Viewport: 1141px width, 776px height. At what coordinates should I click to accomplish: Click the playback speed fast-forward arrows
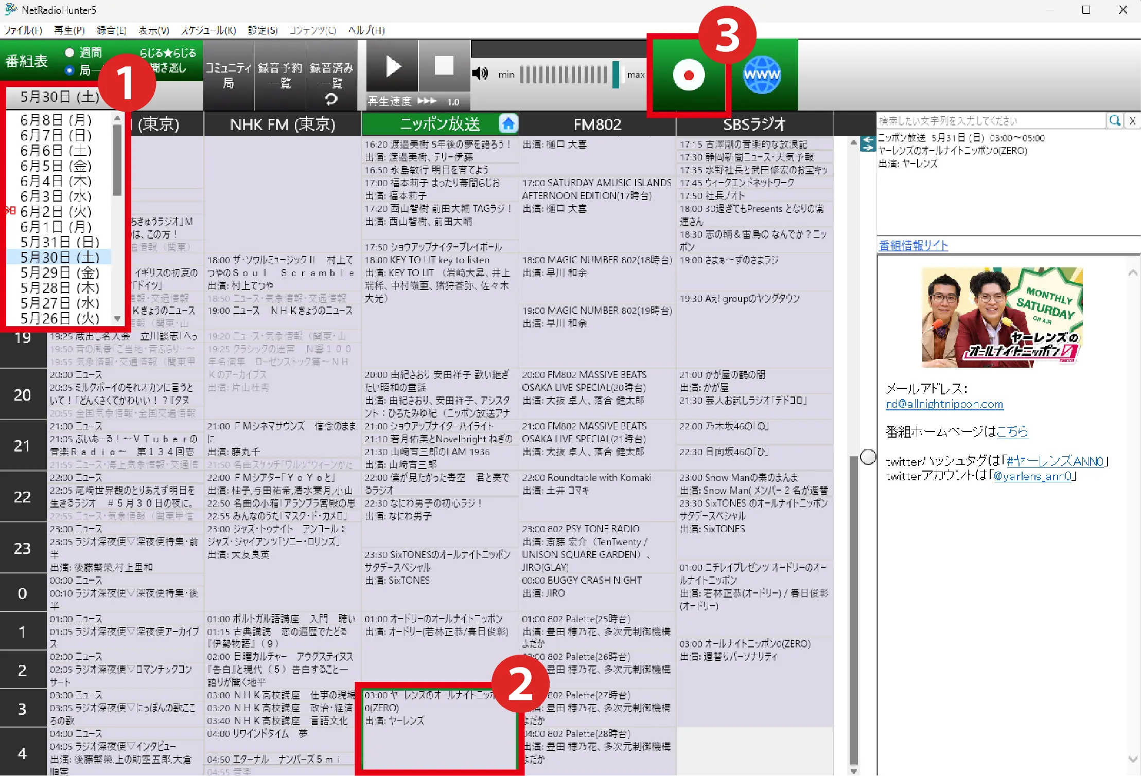tap(427, 101)
